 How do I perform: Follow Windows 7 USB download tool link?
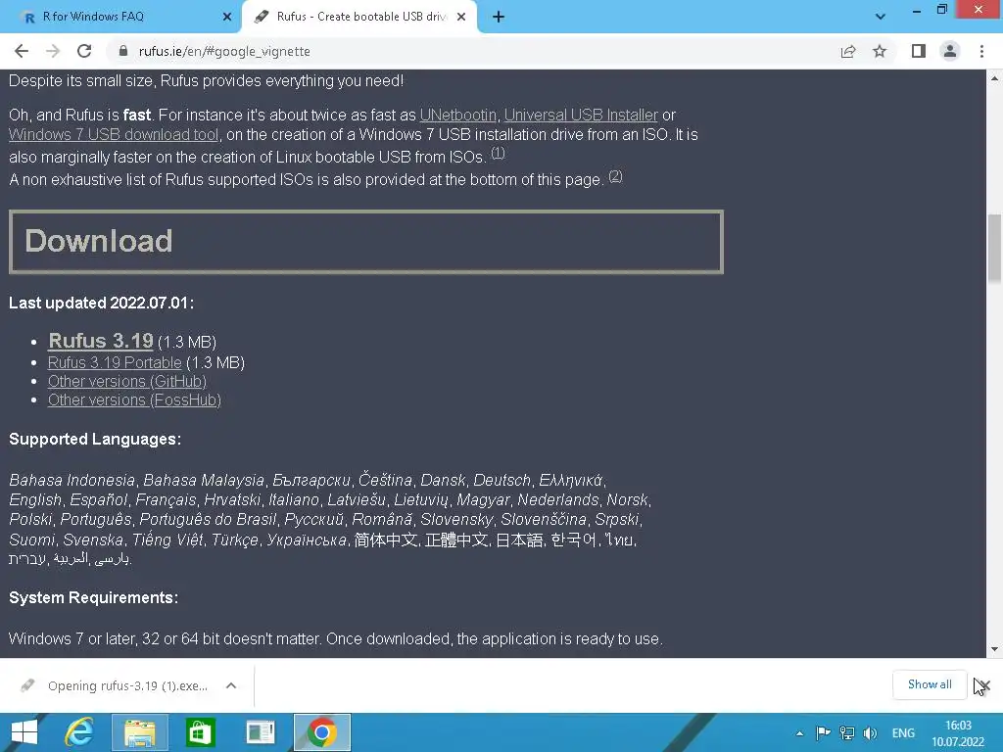(x=114, y=135)
